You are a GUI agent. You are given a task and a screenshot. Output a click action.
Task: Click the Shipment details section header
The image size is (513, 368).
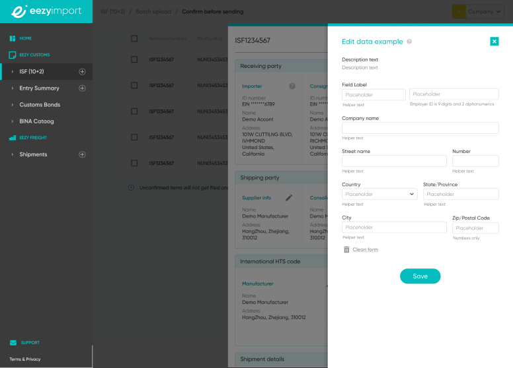point(282,359)
